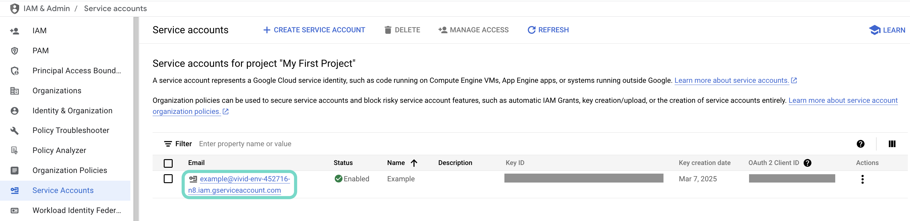The height and width of the screenshot is (221, 910).
Task: Click the Service Accounts sidebar icon
Action: pos(15,191)
